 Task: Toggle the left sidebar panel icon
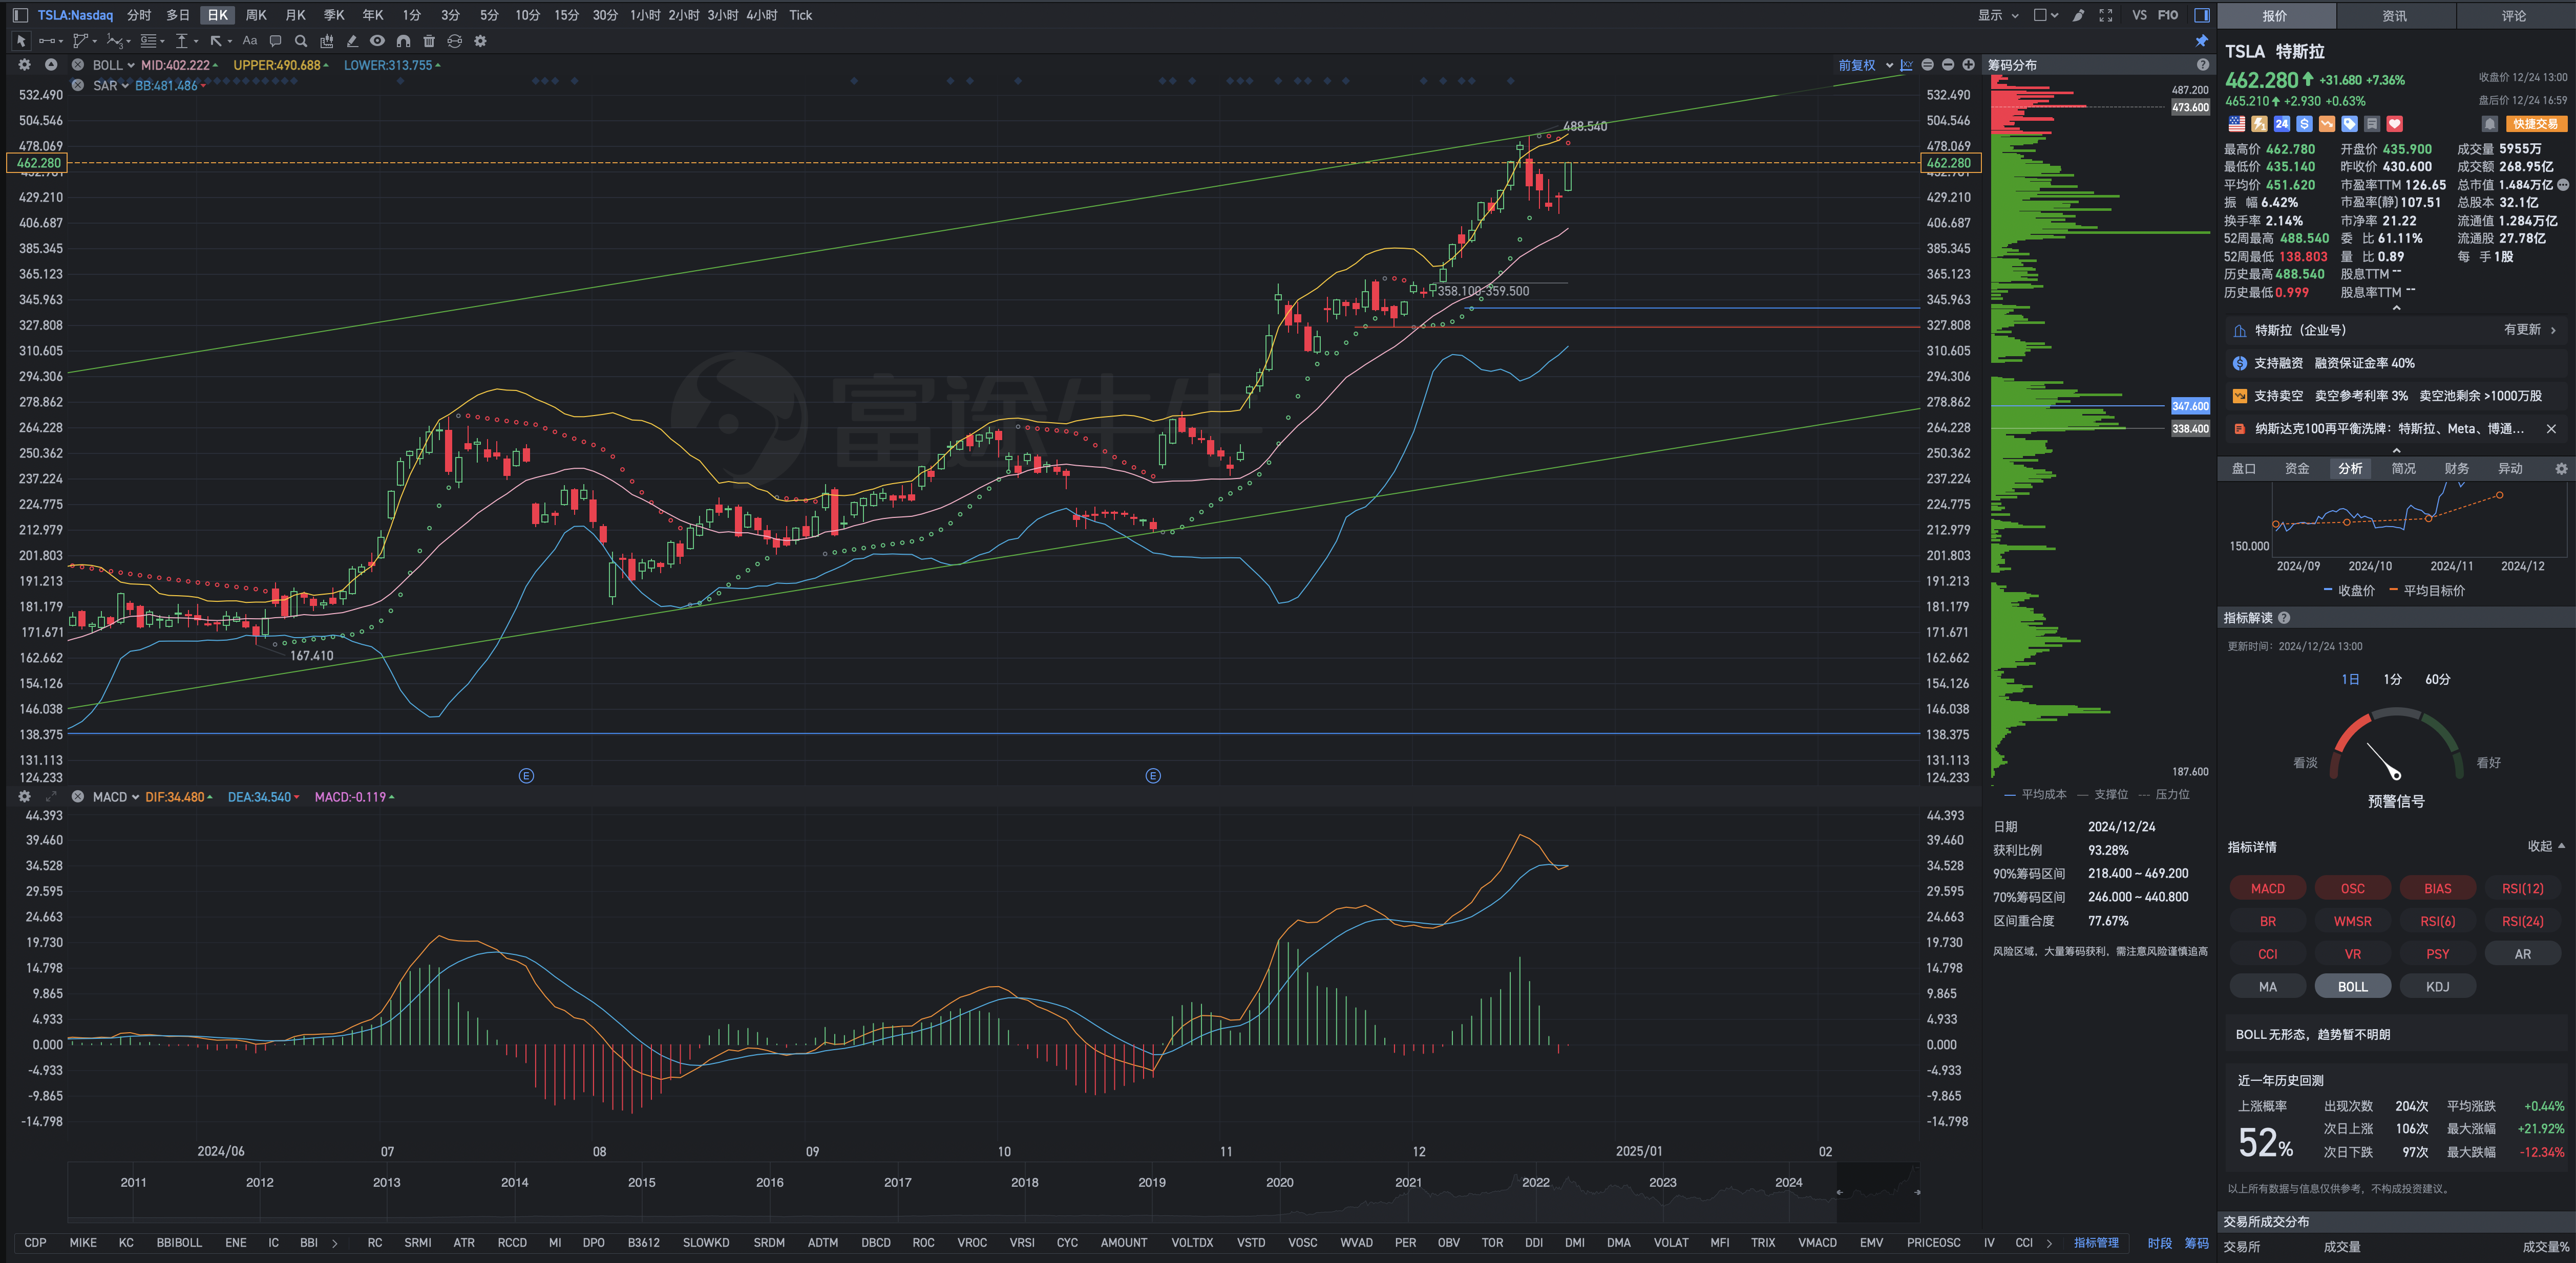(x=20, y=15)
